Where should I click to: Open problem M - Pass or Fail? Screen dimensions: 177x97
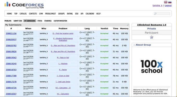pyautogui.click(x=63, y=58)
